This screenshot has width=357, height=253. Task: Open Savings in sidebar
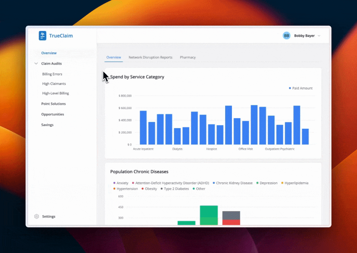(47, 125)
